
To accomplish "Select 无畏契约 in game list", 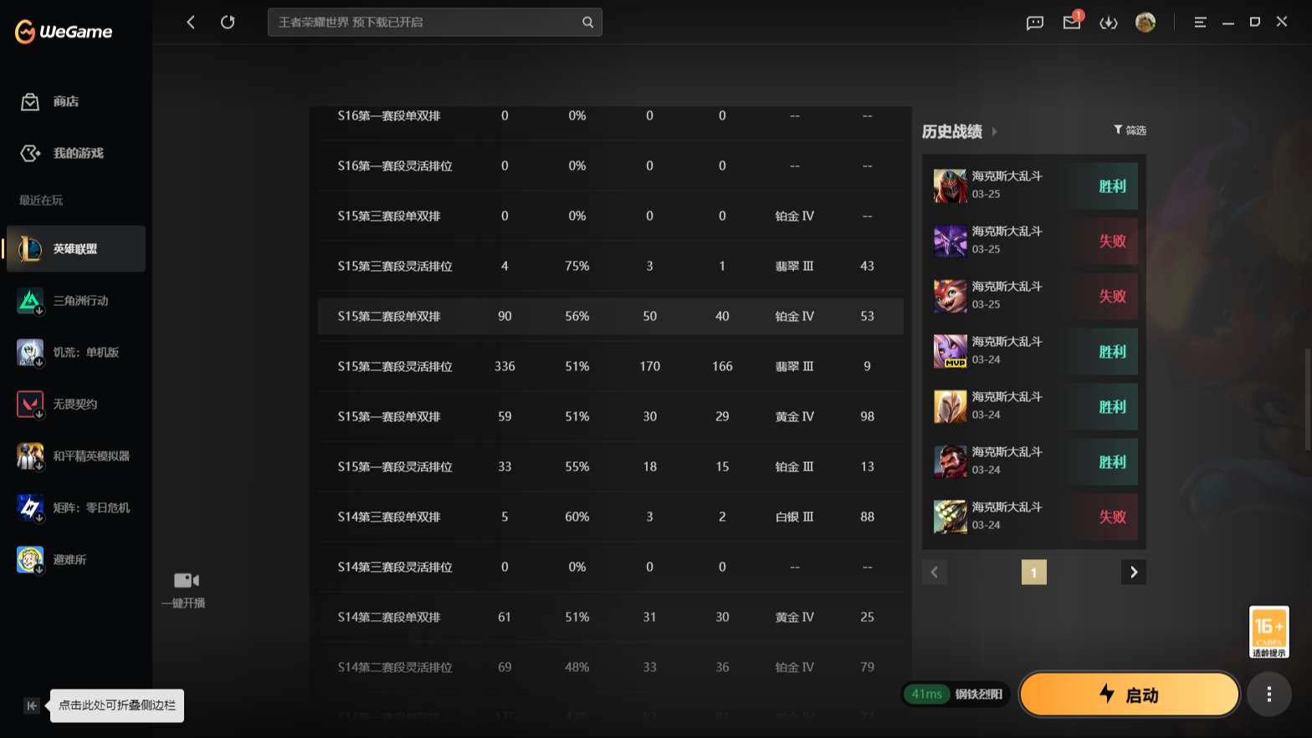I will click(76, 405).
